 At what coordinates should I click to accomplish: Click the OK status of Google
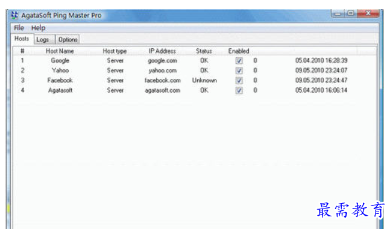[204, 60]
